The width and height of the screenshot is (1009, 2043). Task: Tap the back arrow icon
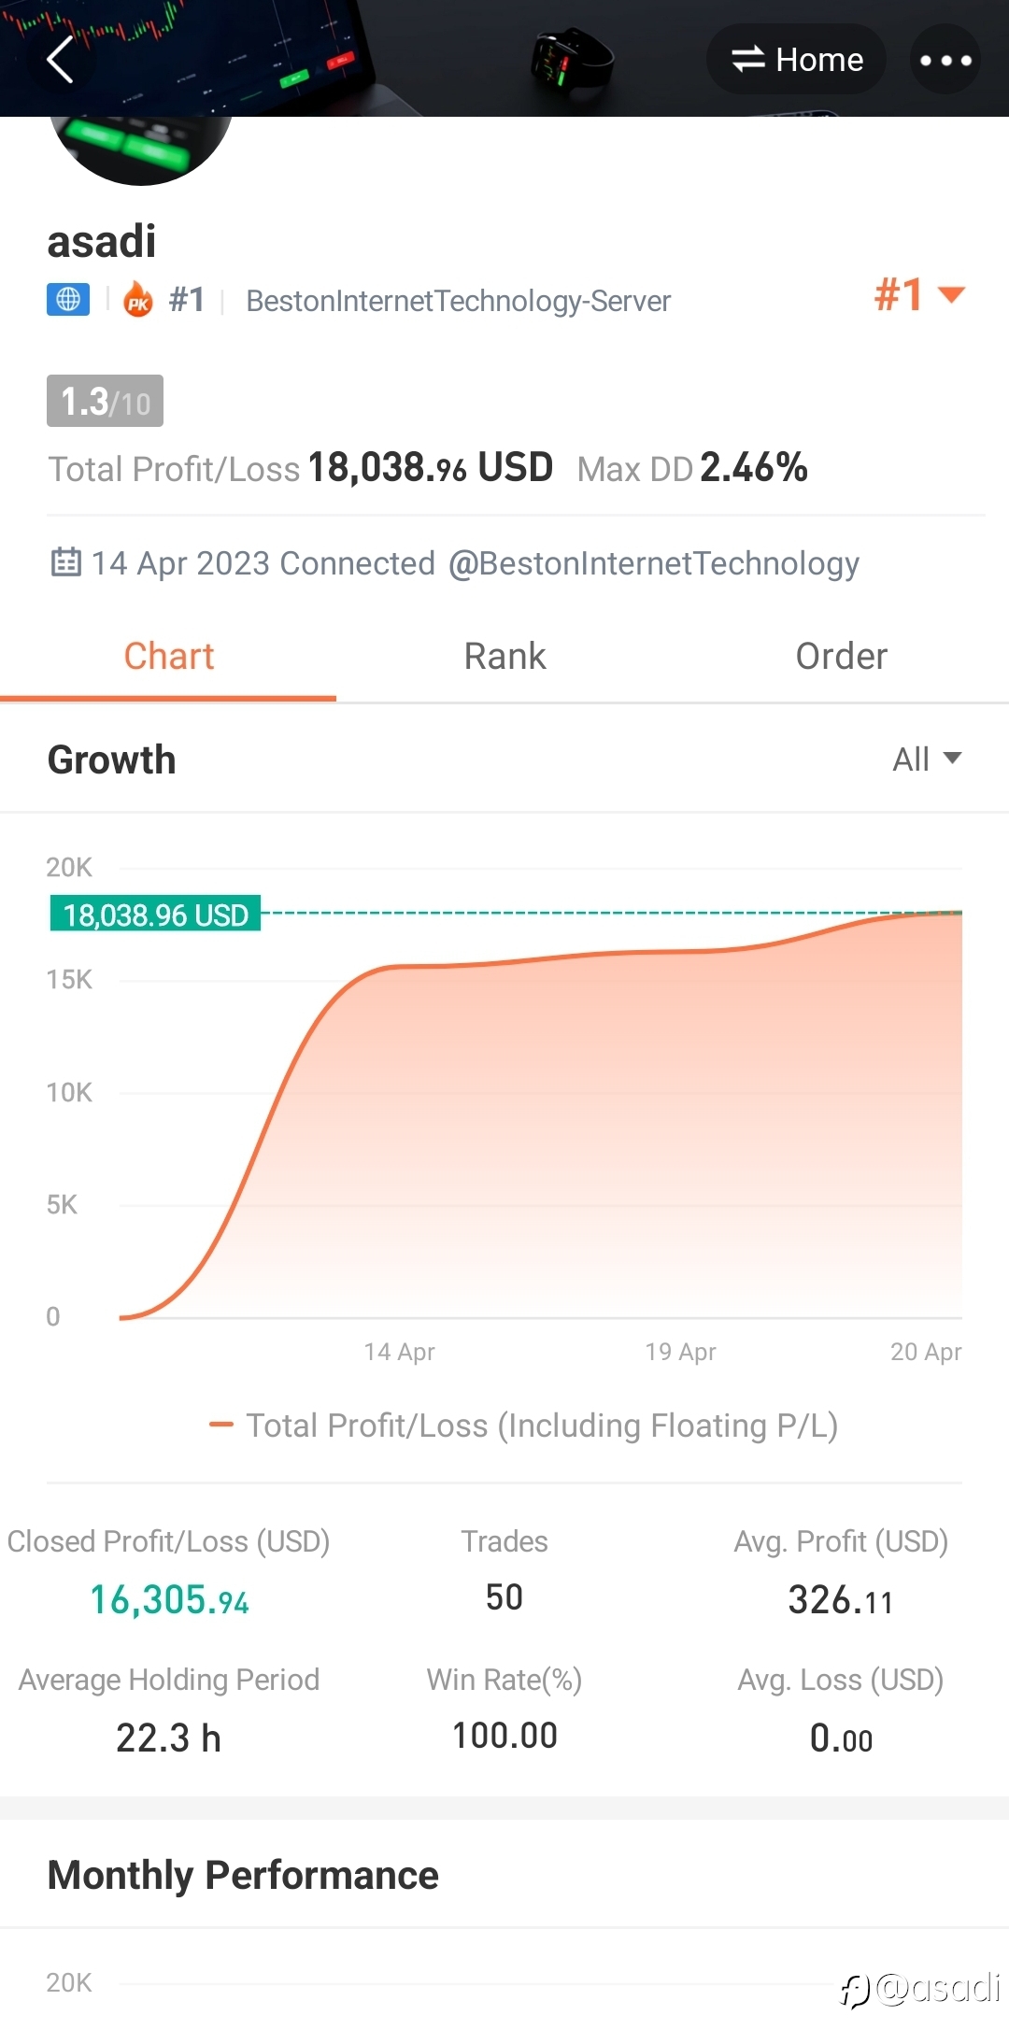point(60,61)
